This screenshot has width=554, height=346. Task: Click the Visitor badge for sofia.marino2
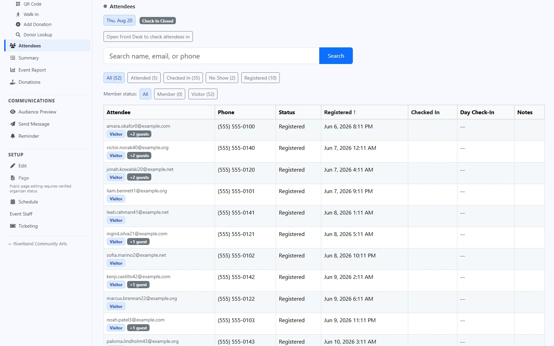click(116, 263)
